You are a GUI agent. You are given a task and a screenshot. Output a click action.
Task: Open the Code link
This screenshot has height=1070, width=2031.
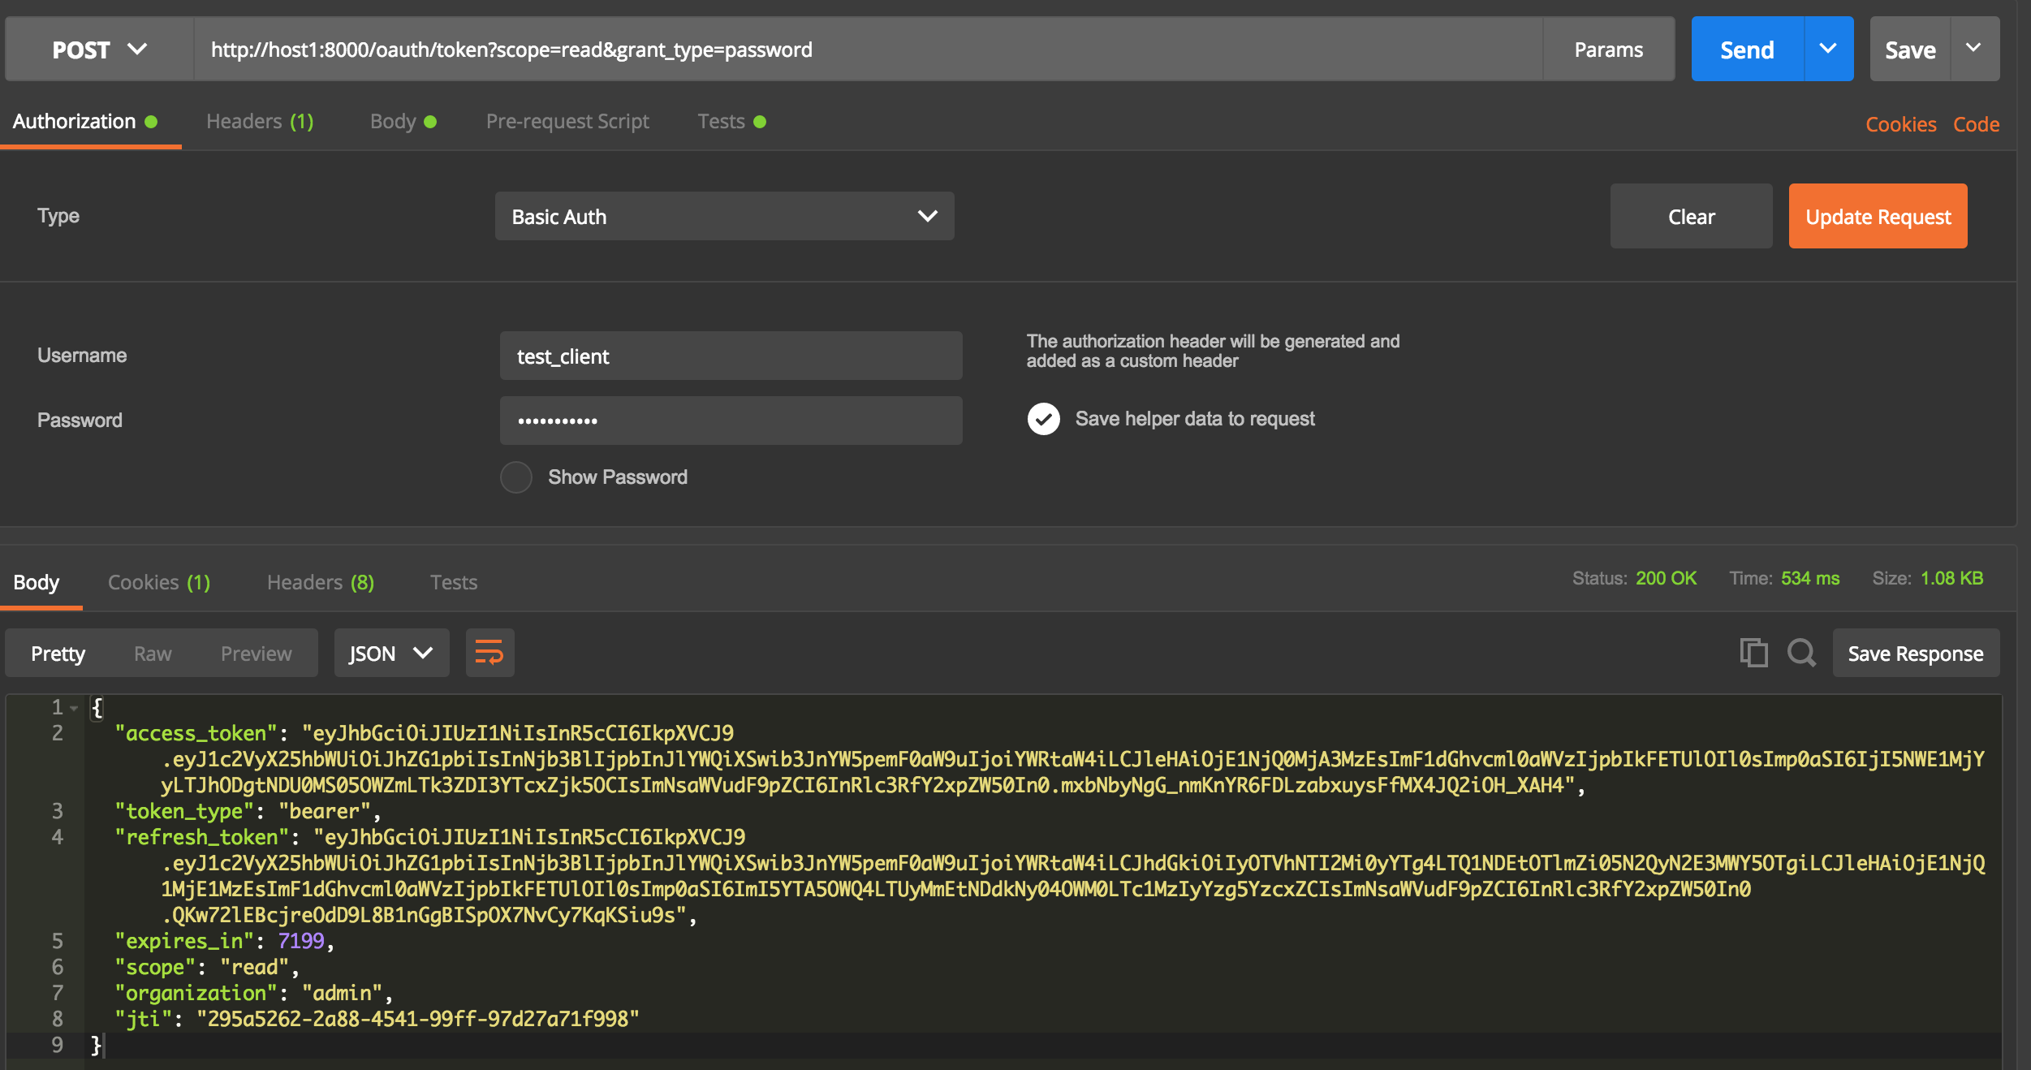1976,124
